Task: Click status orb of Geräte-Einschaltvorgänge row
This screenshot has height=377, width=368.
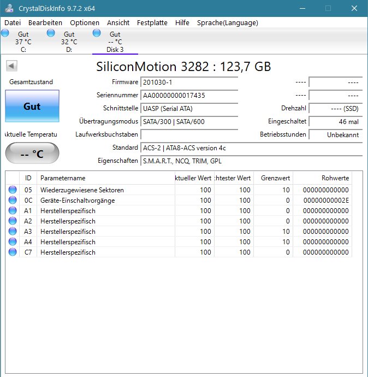Action: [x=13, y=200]
